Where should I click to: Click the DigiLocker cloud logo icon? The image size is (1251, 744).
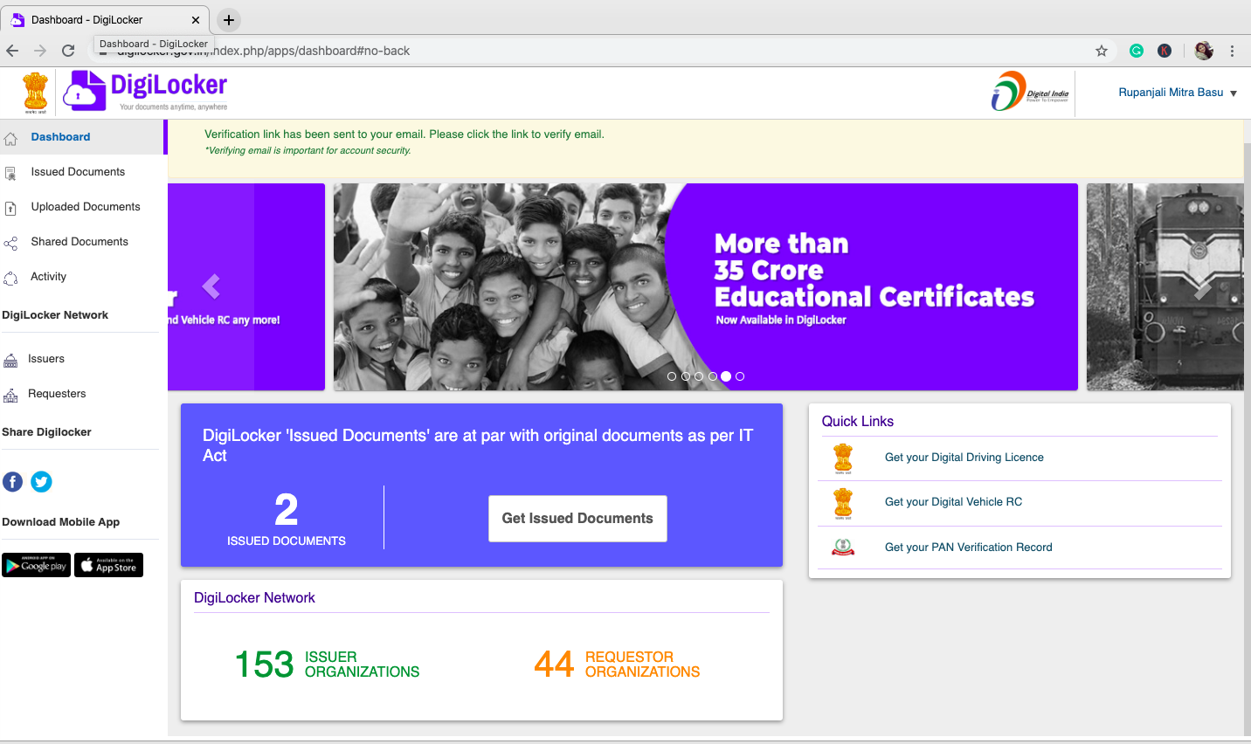85,91
